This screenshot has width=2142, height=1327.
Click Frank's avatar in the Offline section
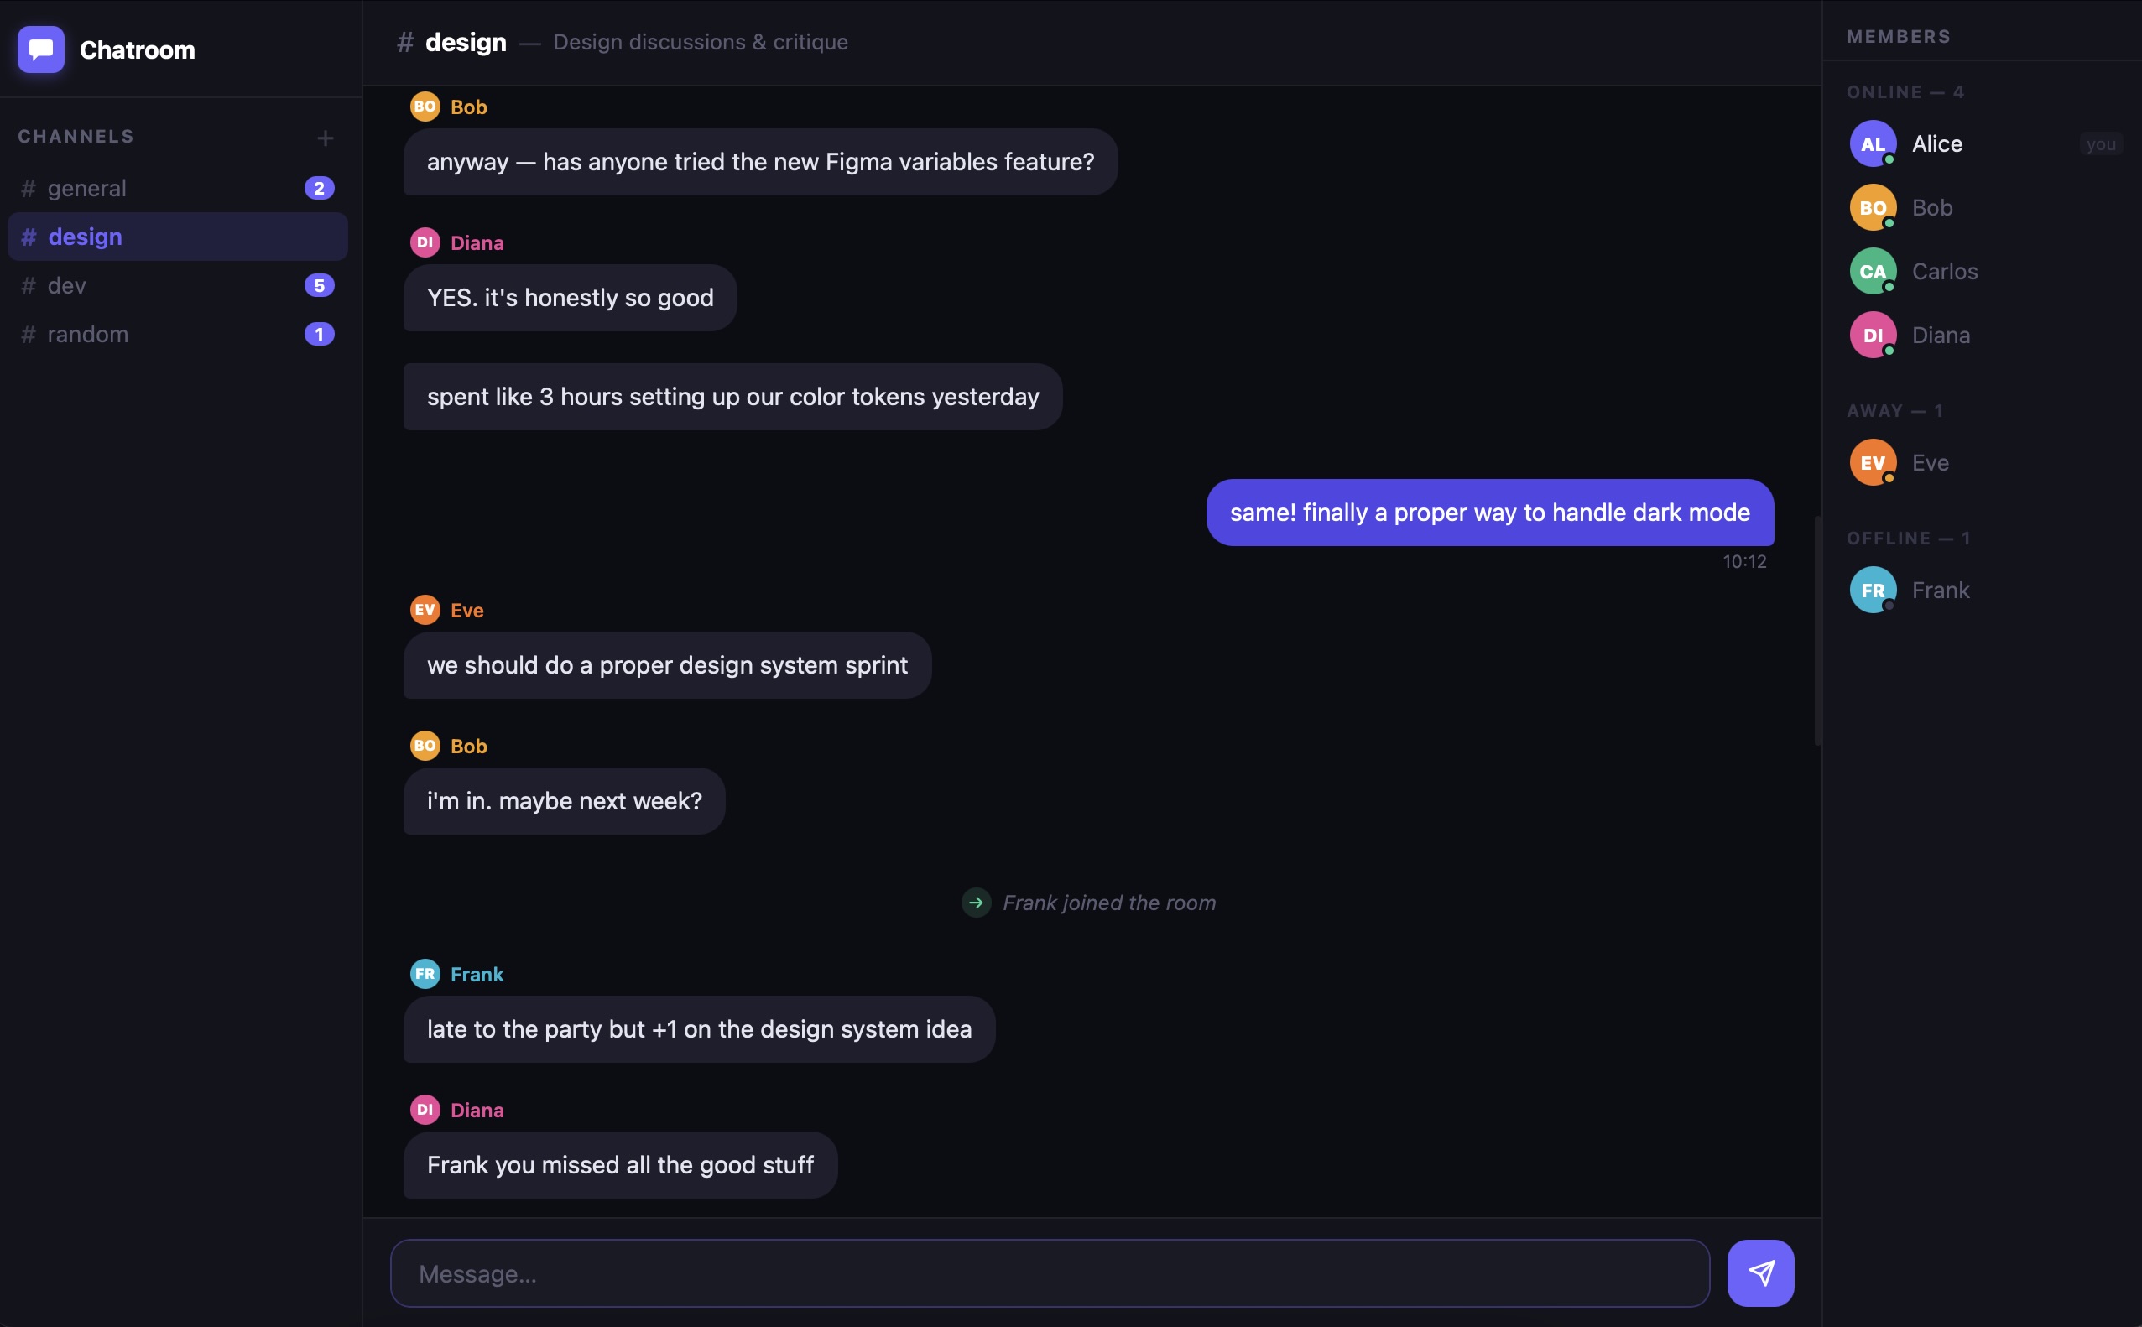click(x=1874, y=589)
